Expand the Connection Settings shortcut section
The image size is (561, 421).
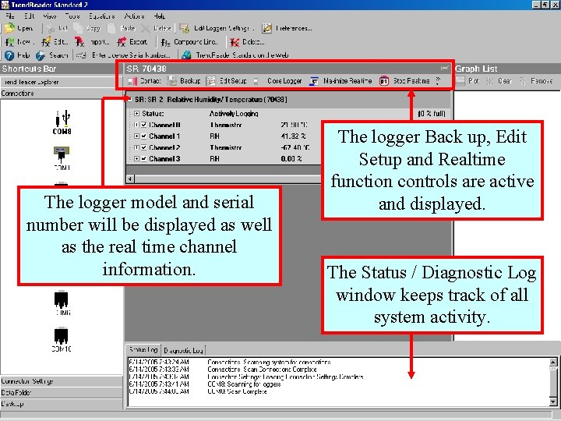[62, 381]
